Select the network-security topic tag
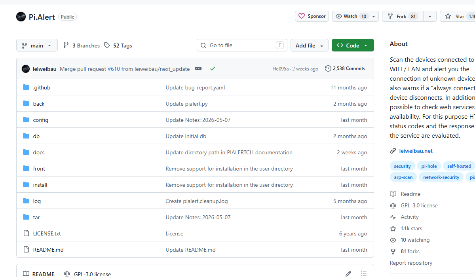Viewport: 475px width, 277px height. point(441,177)
